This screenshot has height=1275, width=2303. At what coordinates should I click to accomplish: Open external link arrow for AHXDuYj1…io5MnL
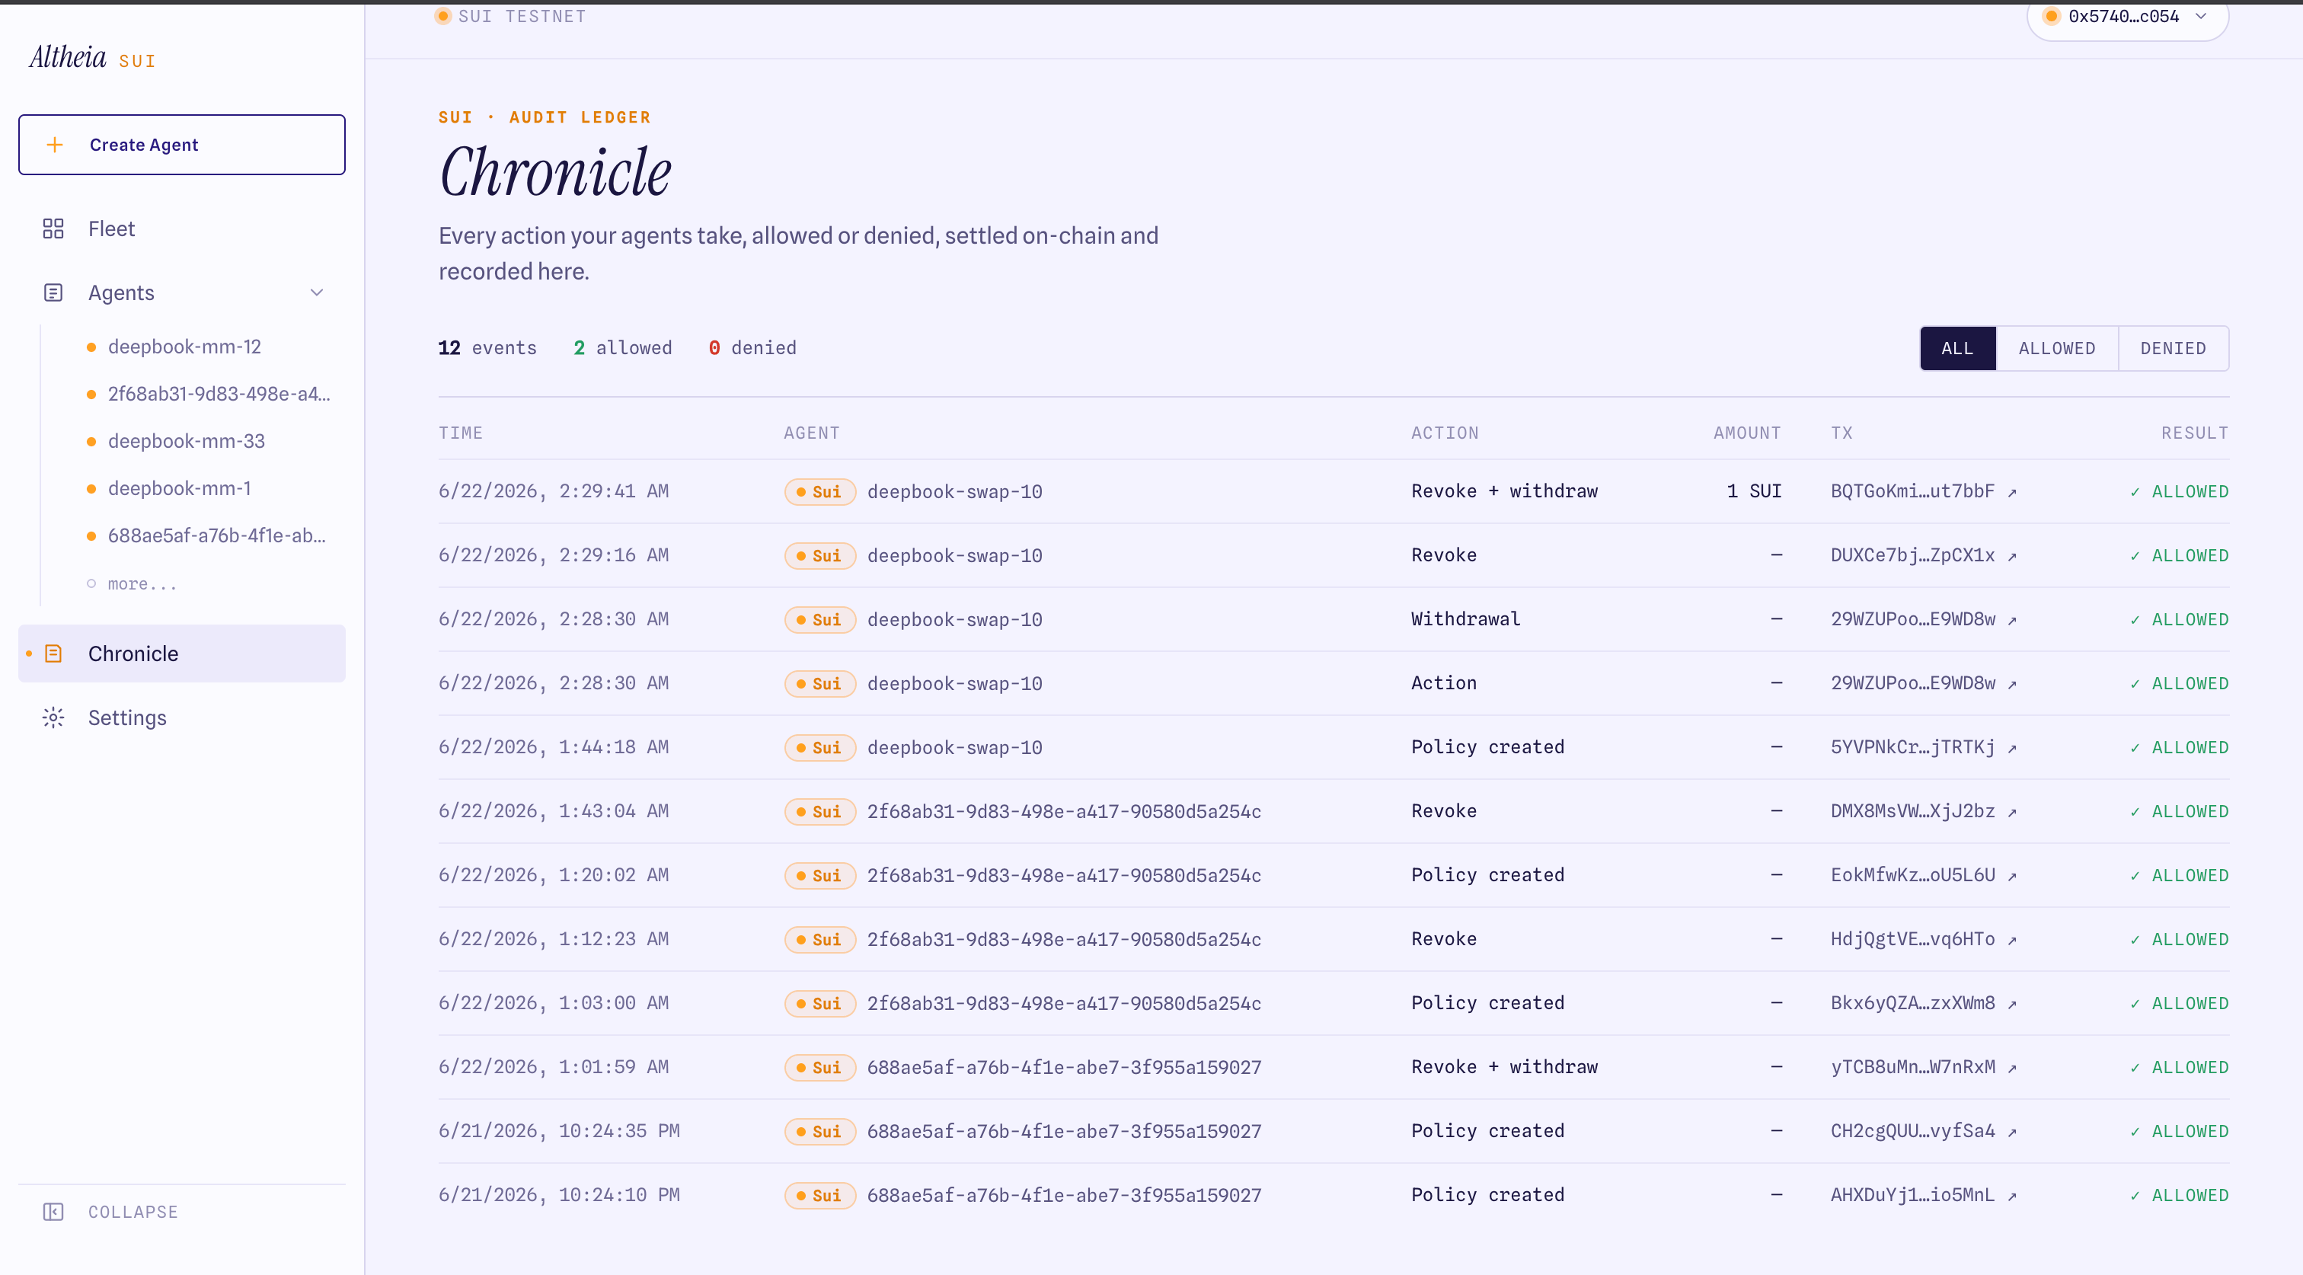coord(2011,1196)
